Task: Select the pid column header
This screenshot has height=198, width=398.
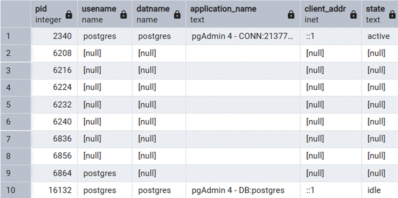Action: pos(54,14)
